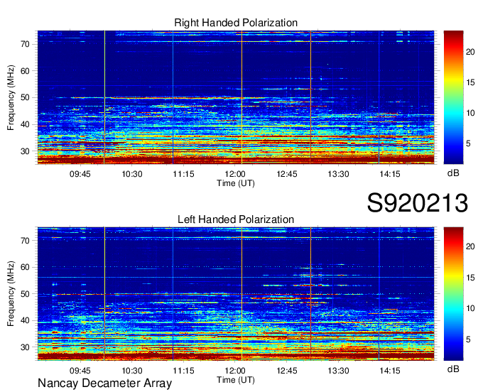Click the 15 dB label on the left-handed color bar
Viewport: 483px width, 392px height.
click(x=470, y=278)
